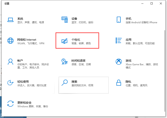
Task: Select the Time and Language (时间和语言) icon
Action: (65, 62)
